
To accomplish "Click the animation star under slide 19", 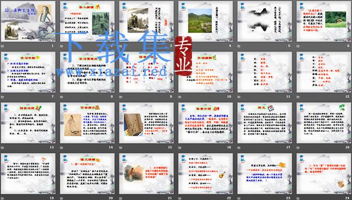I will click(3, 198).
